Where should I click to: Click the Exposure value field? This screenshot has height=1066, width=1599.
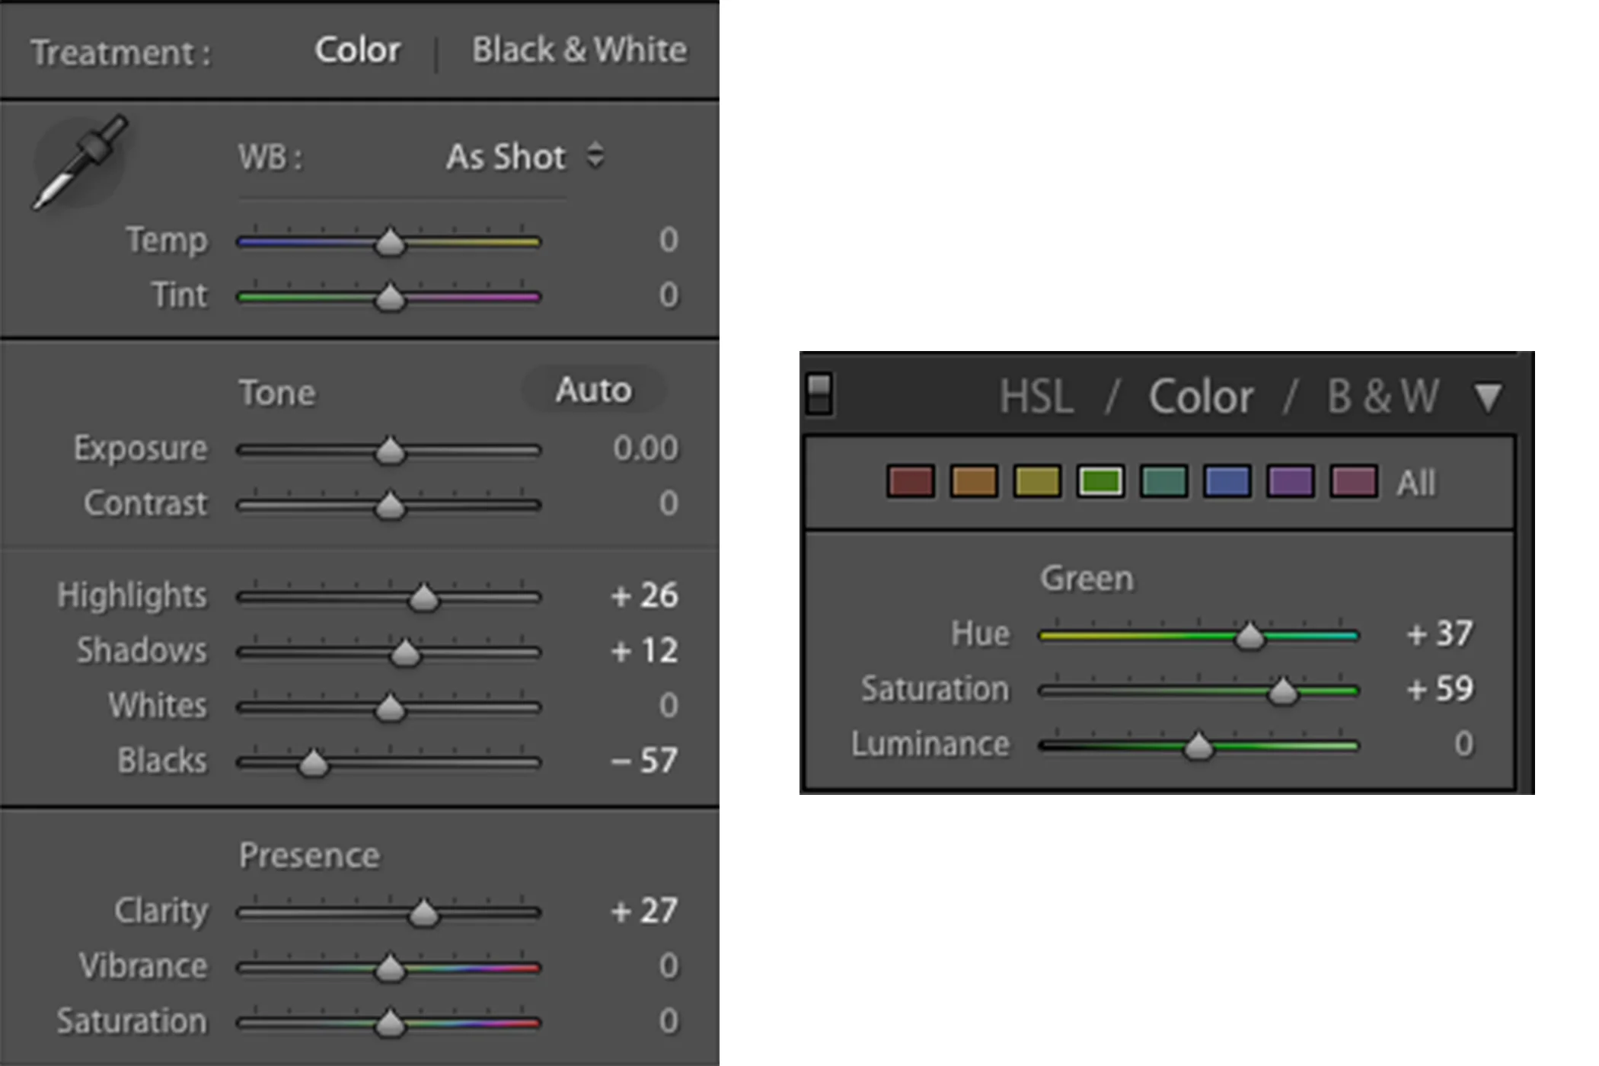click(645, 448)
